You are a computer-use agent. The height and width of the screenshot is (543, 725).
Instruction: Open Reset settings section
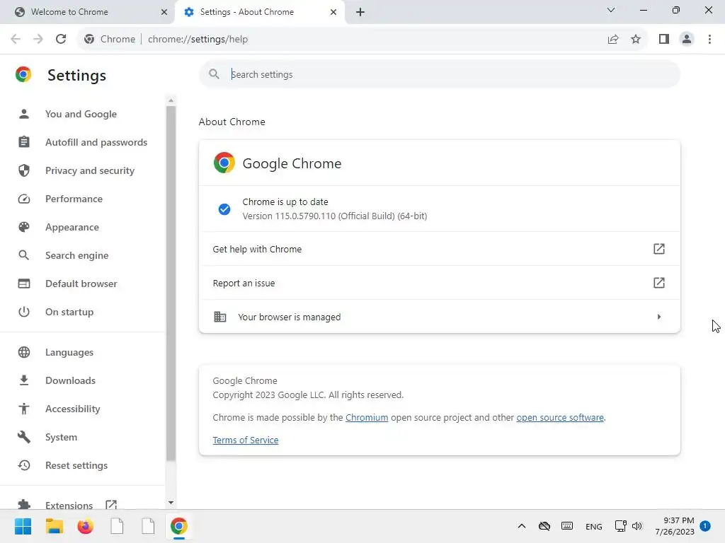(76, 465)
